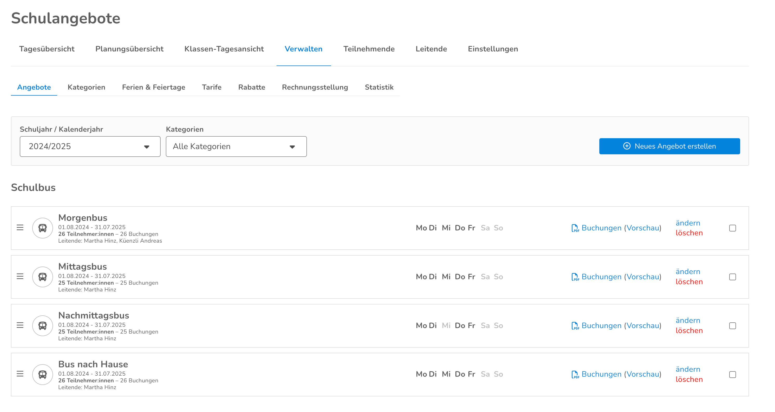Click the Morgenbus drag handle icon
This screenshot has width=775, height=412.
point(20,228)
